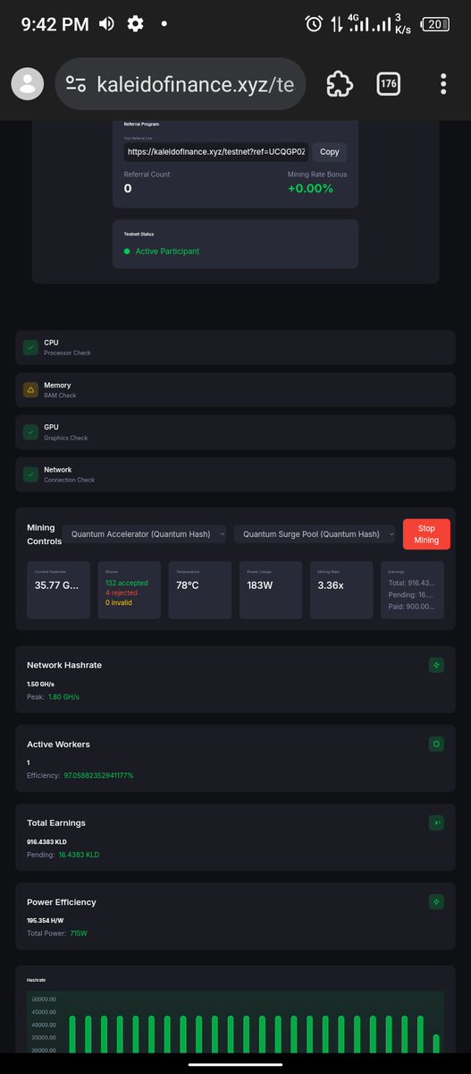Open the browser profile avatar
The image size is (471, 1074).
click(28, 84)
